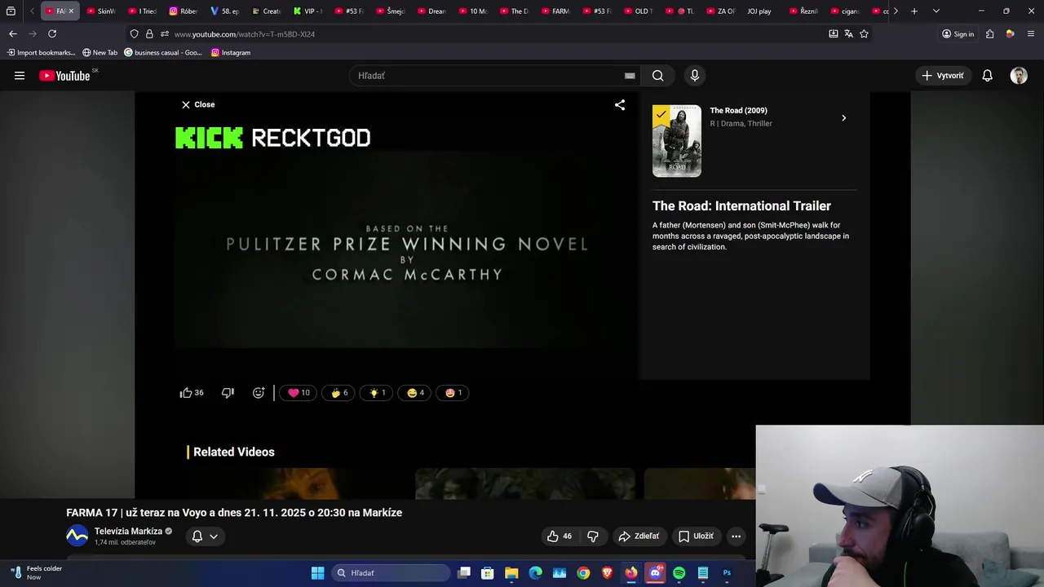This screenshot has width=1044, height=587.
Task: Click The Road poster with watchlist ribbon
Action: pyautogui.click(x=677, y=141)
